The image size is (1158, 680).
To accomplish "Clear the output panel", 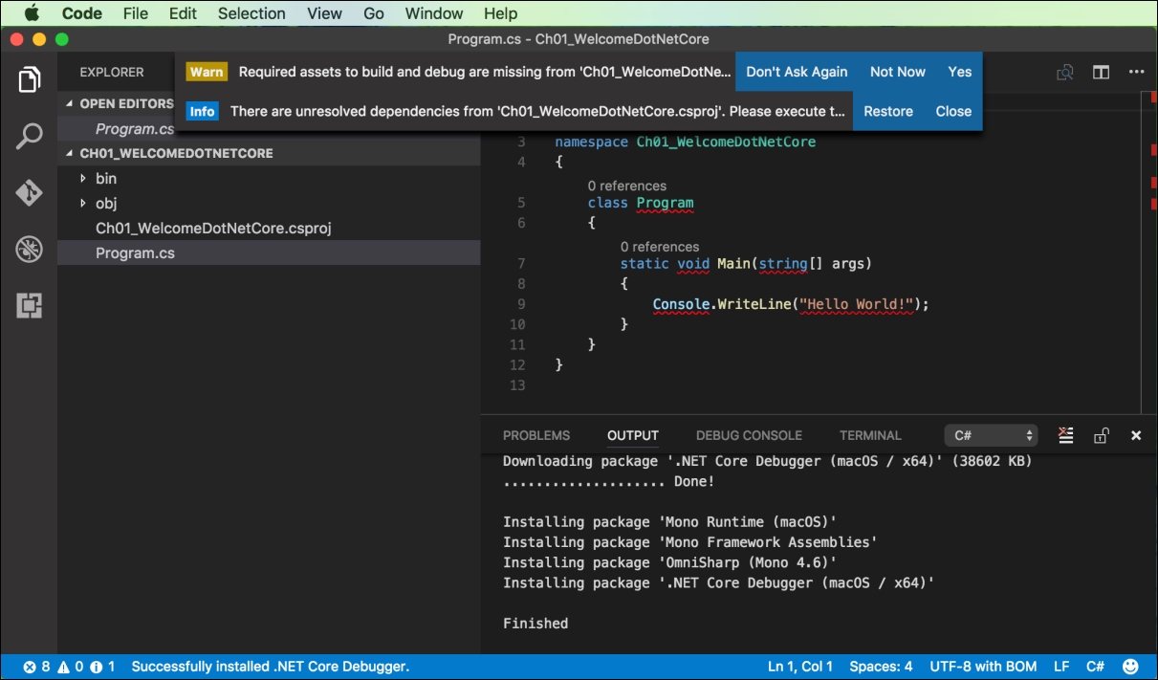I will pyautogui.click(x=1066, y=435).
